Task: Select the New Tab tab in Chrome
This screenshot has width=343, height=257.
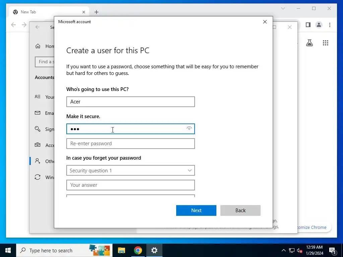Action: [x=49, y=12]
